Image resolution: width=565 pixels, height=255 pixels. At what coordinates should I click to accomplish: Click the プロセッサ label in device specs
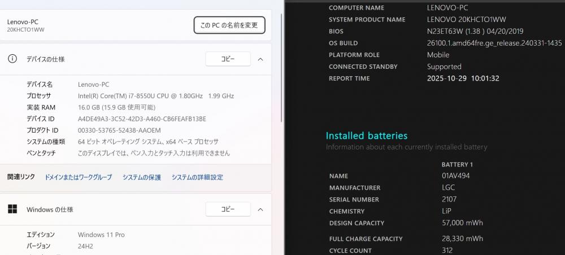click(x=38, y=96)
